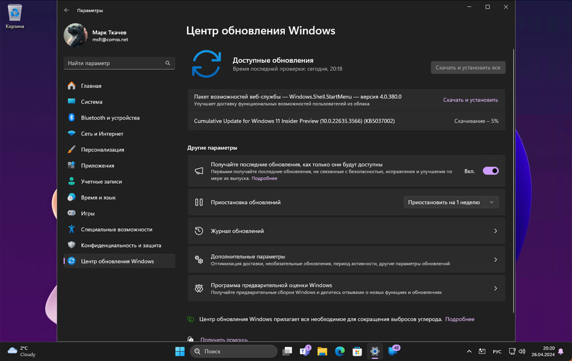Click the network display icon in system tray
Image resolution: width=572 pixels, height=361 pixels.
tap(512, 351)
